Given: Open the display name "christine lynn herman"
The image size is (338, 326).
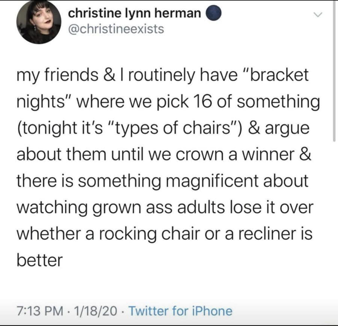Looking at the screenshot, I should click(x=134, y=14).
